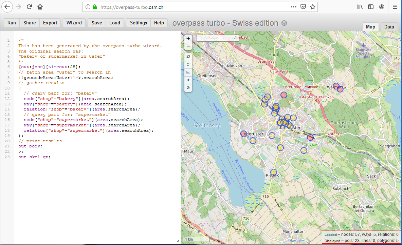Click the manually select bbox circle icon

point(188,64)
